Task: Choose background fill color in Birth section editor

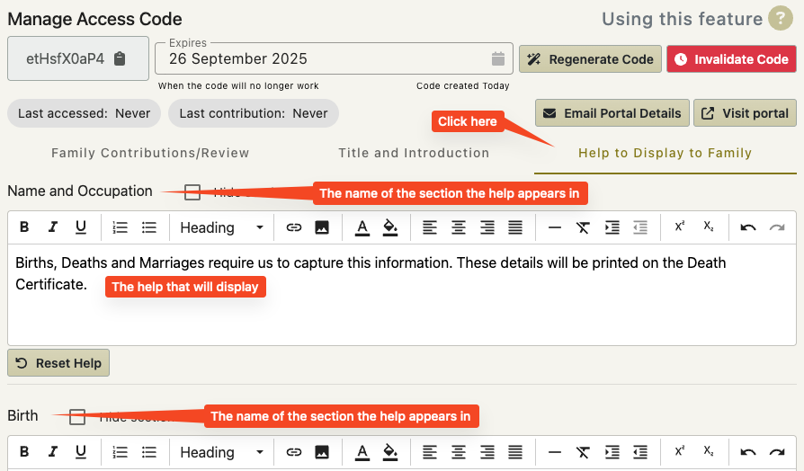Action: (x=390, y=451)
